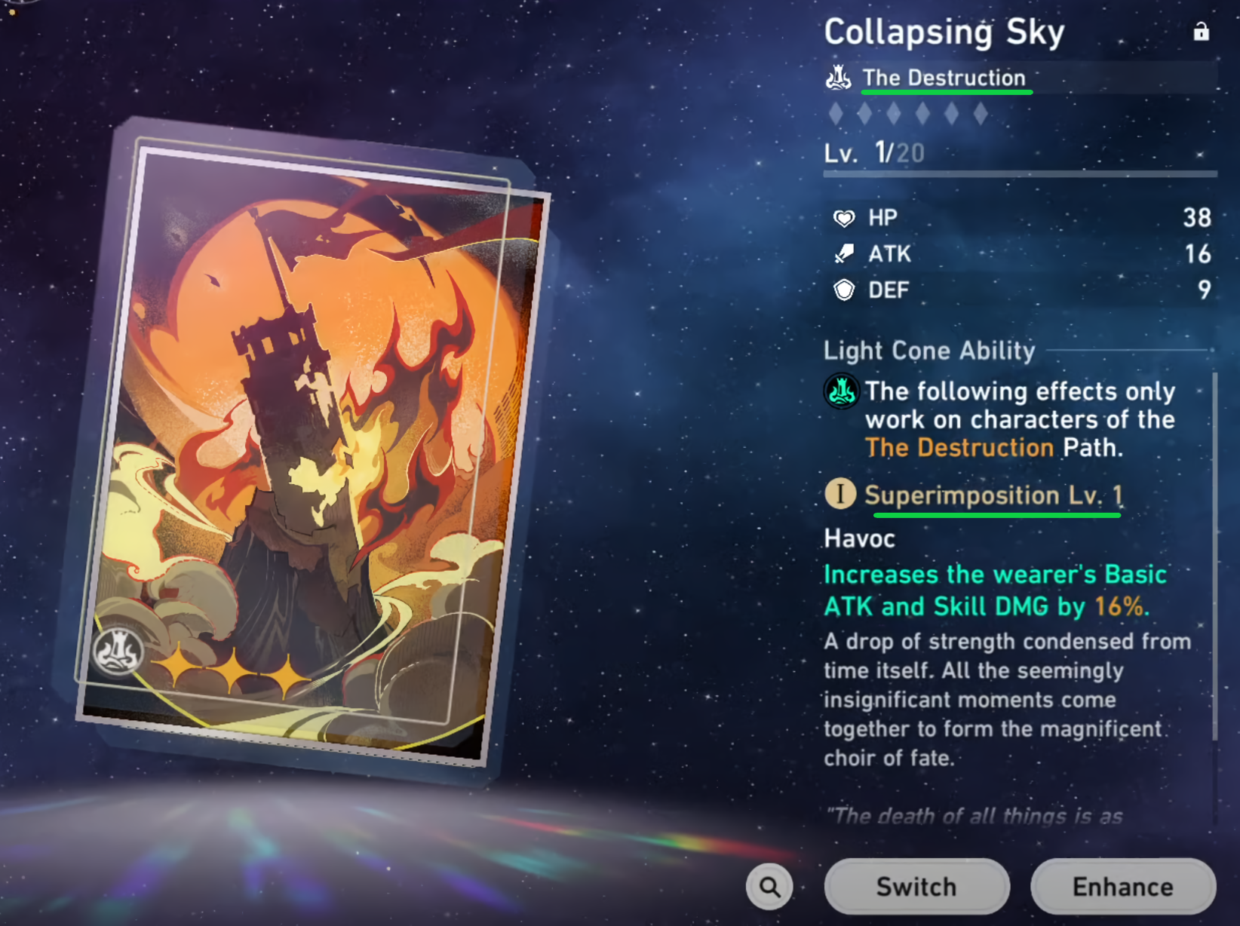Click the ability description scrollbar
The image size is (1240, 926).
[1214, 557]
